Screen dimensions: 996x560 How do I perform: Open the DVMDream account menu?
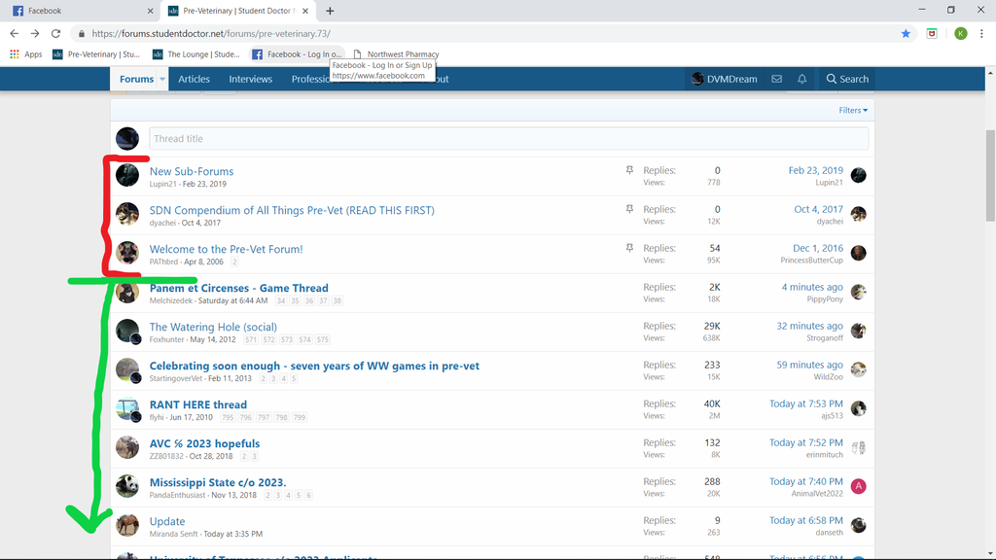725,79
